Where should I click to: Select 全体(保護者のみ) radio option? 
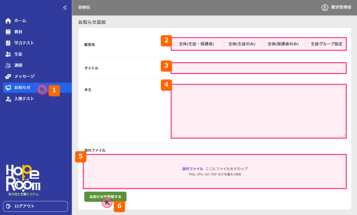(263, 44)
